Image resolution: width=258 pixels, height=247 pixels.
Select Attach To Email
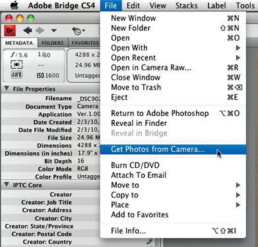pyautogui.click(x=173, y=175)
